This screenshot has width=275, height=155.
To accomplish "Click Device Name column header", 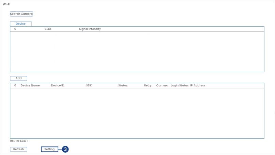I will coord(30,86).
